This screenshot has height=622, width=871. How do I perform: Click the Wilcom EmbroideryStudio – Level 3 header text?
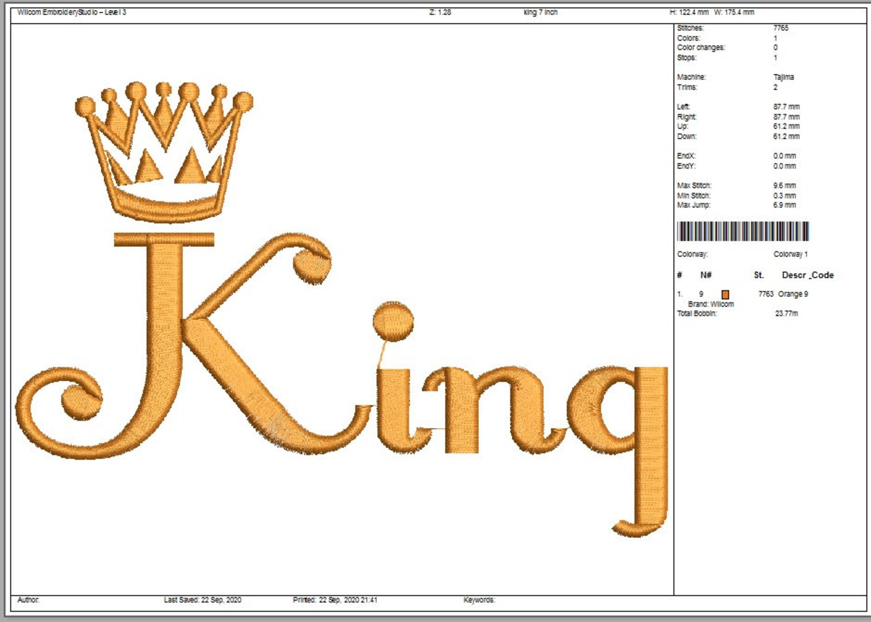click(x=72, y=12)
